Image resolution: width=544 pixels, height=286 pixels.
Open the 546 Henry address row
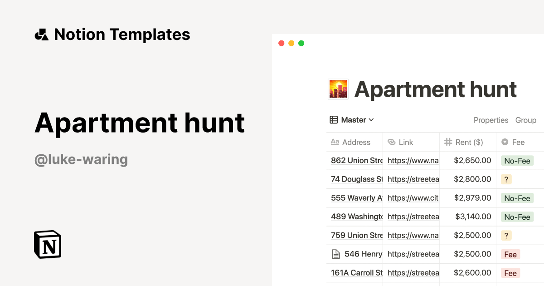click(363, 254)
